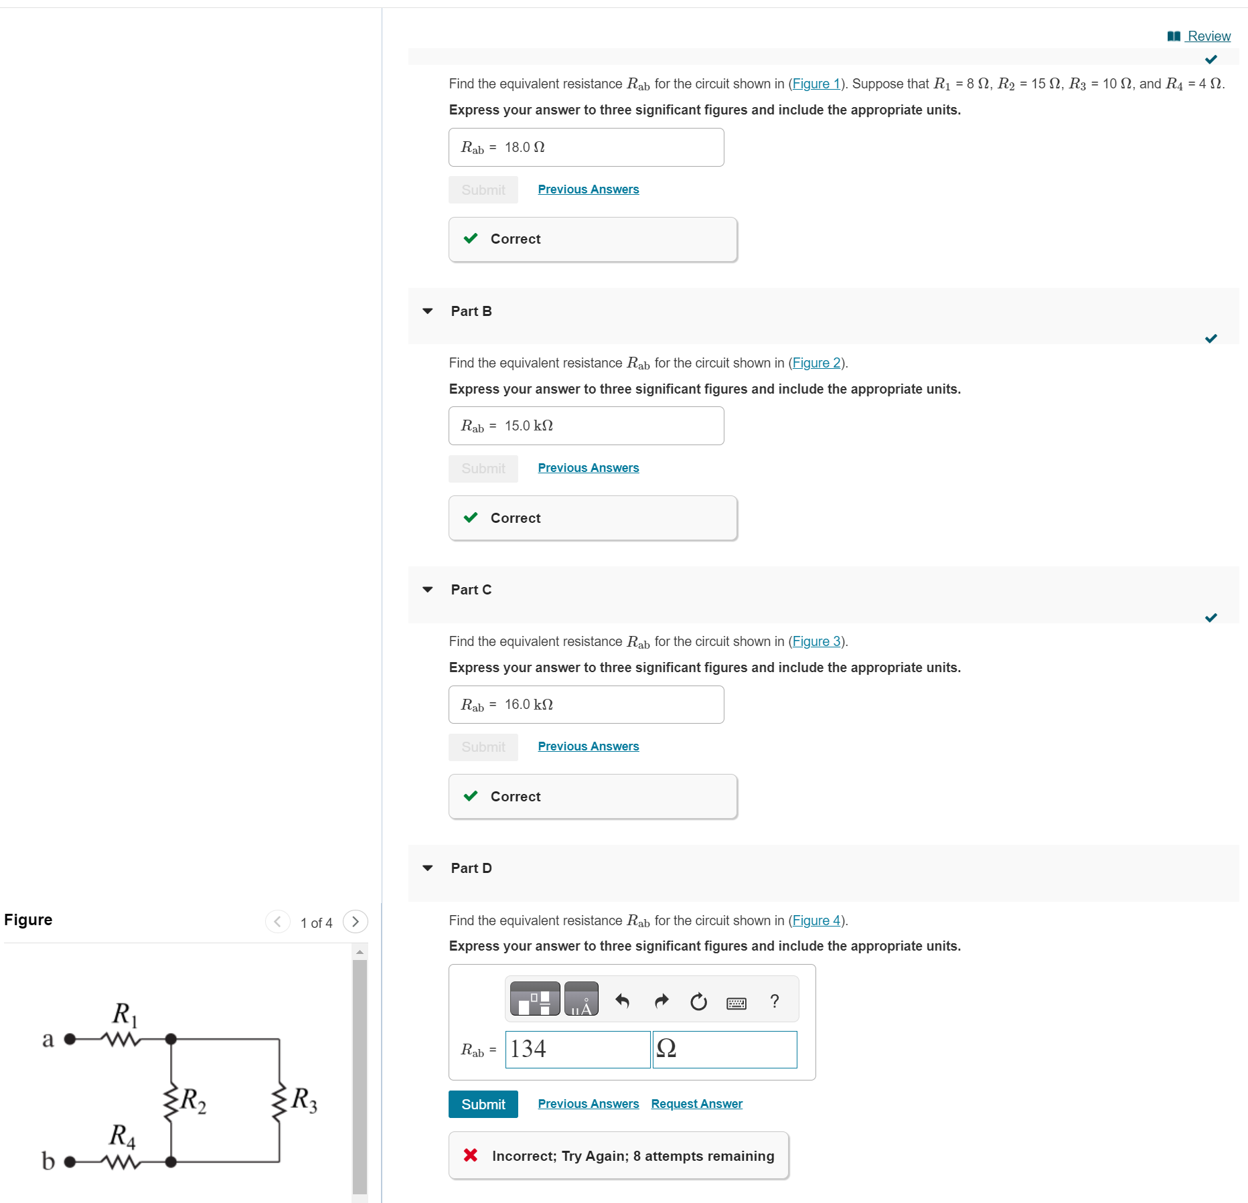Viewport: 1248px width, 1203px height.
Task: Collapse the Part B section
Action: [x=428, y=311]
